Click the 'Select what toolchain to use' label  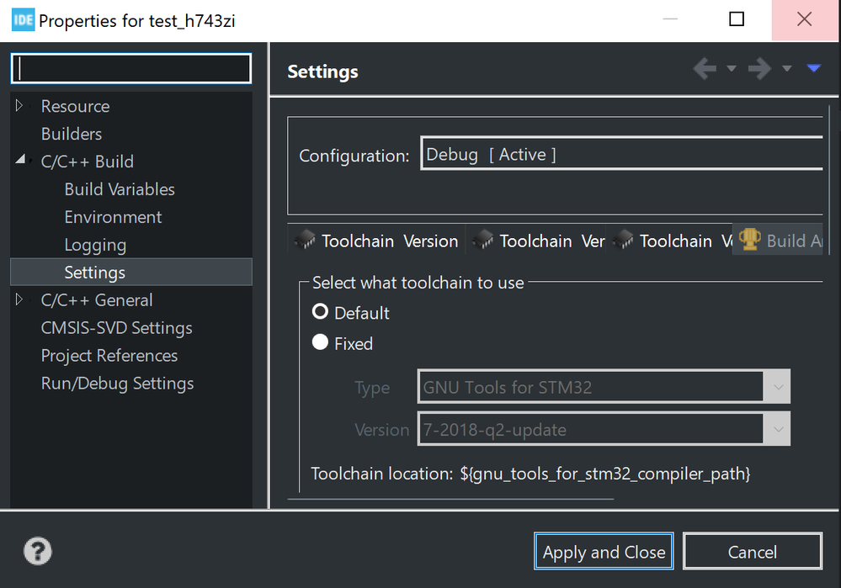click(x=418, y=283)
